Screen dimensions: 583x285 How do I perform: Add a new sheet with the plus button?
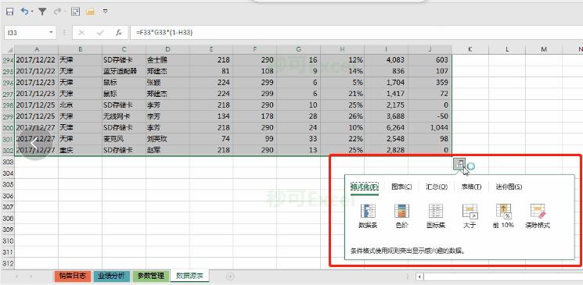point(230,276)
